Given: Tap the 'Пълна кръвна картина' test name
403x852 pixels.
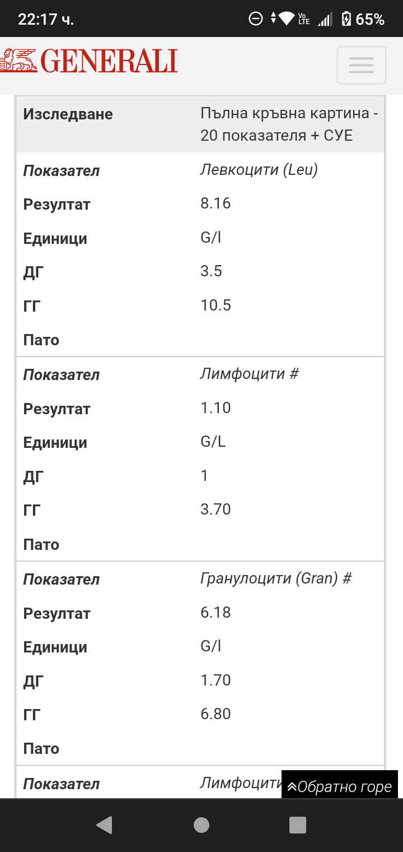Looking at the screenshot, I should tap(289, 124).
